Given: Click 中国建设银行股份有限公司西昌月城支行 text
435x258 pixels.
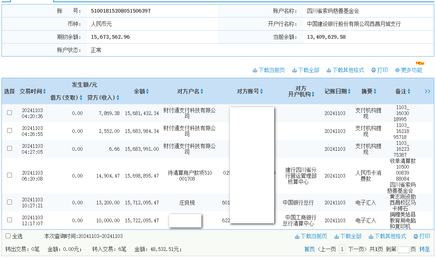Looking at the screenshot, I should coord(354,24).
